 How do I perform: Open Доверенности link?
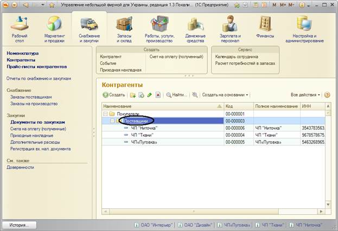pos(20,168)
